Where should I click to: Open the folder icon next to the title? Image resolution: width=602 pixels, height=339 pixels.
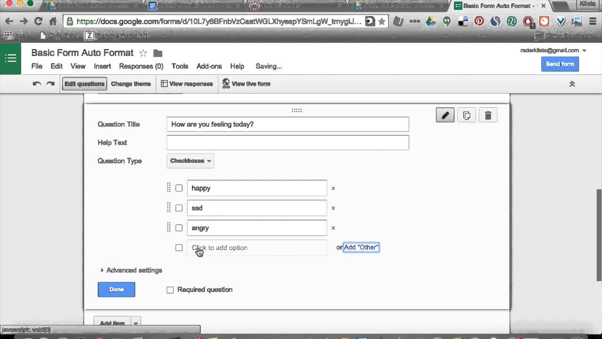coord(158,53)
